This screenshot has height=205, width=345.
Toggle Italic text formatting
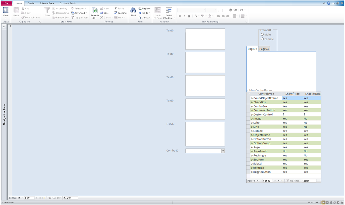[184, 16]
